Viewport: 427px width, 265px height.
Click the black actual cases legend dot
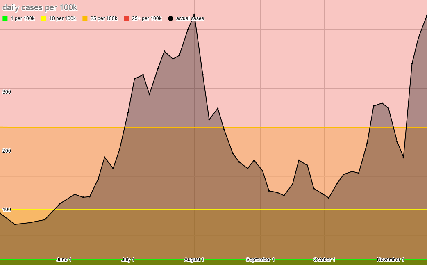click(170, 18)
